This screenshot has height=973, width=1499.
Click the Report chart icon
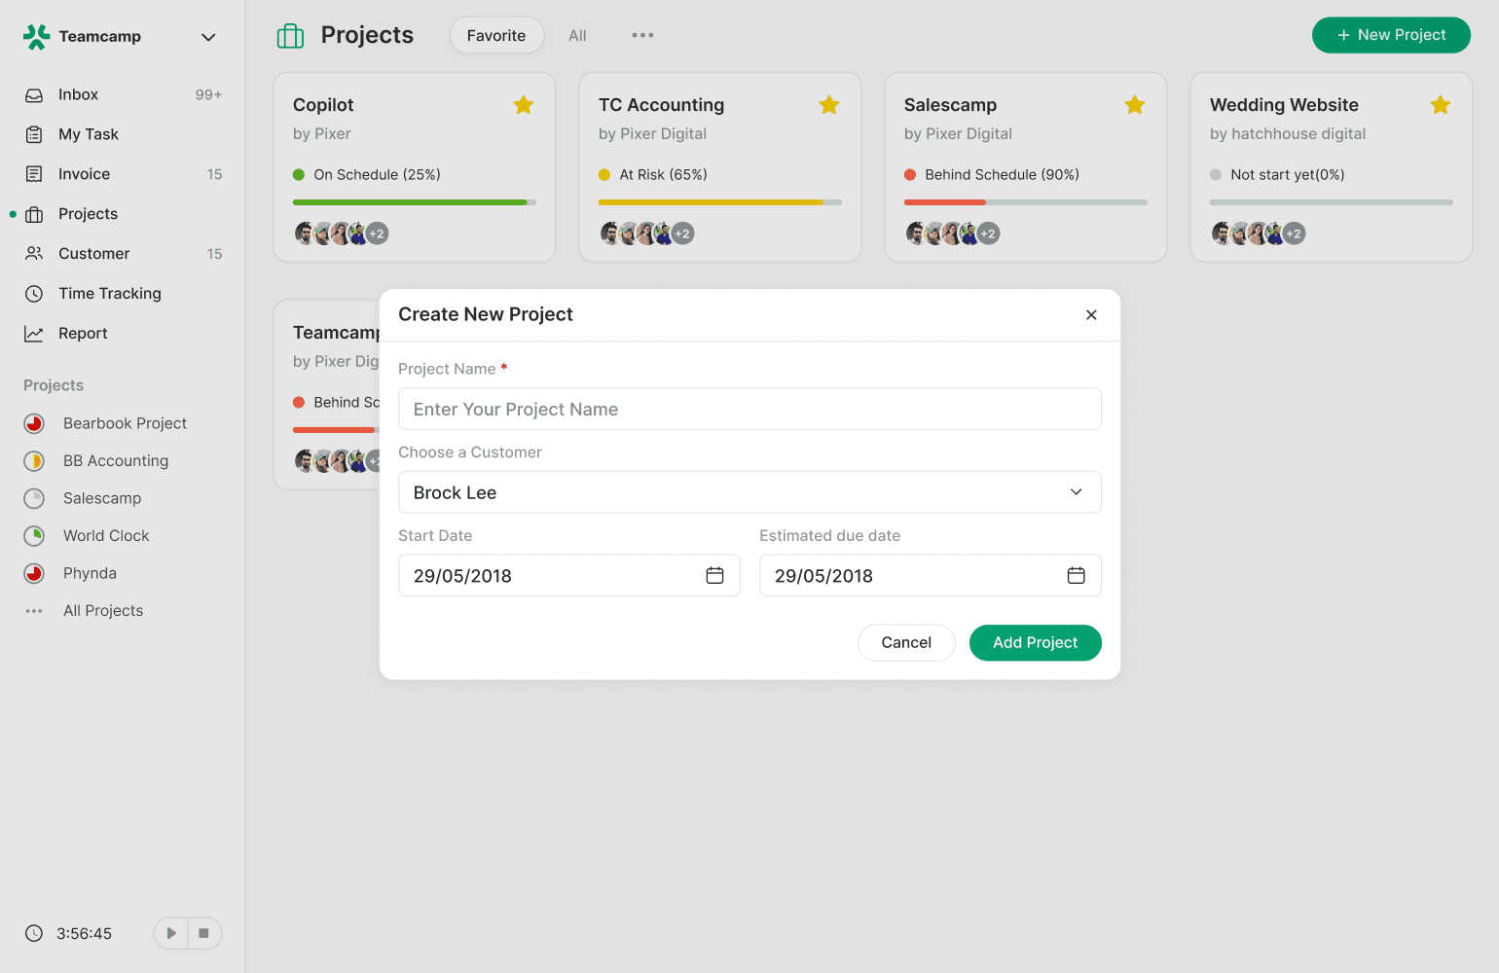tap(34, 334)
